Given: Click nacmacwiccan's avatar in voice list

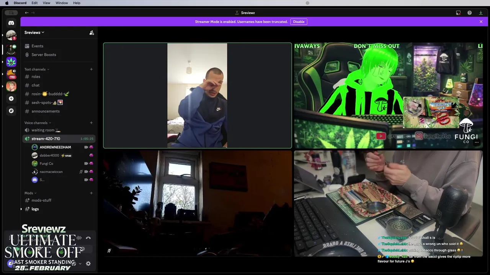Looking at the screenshot, I should [35, 172].
